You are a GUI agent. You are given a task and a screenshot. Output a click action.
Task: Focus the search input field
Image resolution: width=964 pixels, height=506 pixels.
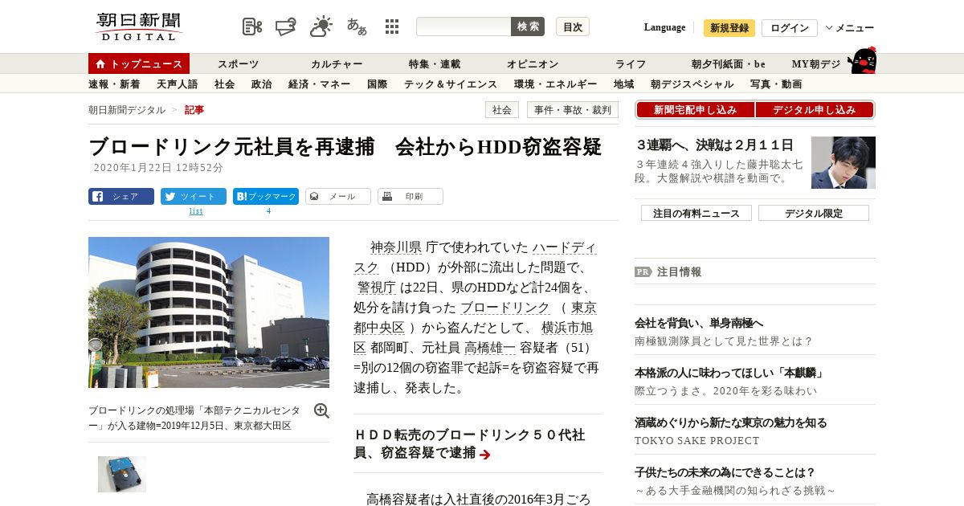464,27
